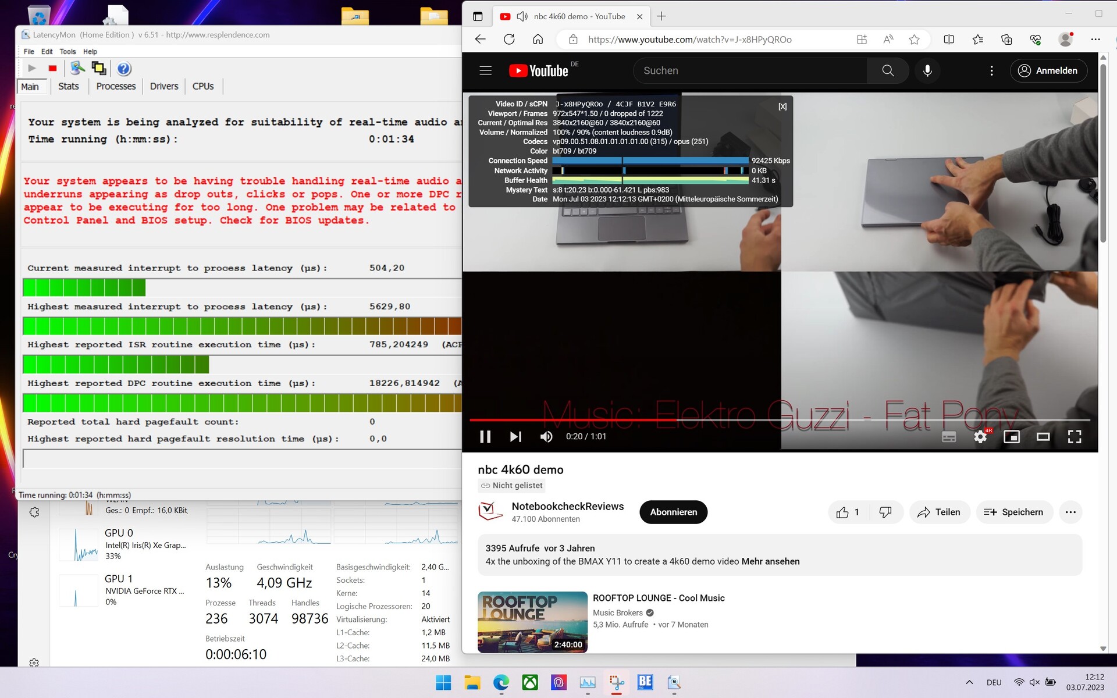Open the YouTube hamburger guide menu
This screenshot has height=698, width=1117.
click(485, 70)
